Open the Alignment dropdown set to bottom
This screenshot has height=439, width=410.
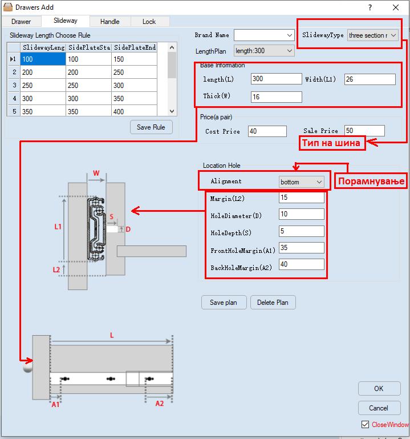click(x=302, y=182)
